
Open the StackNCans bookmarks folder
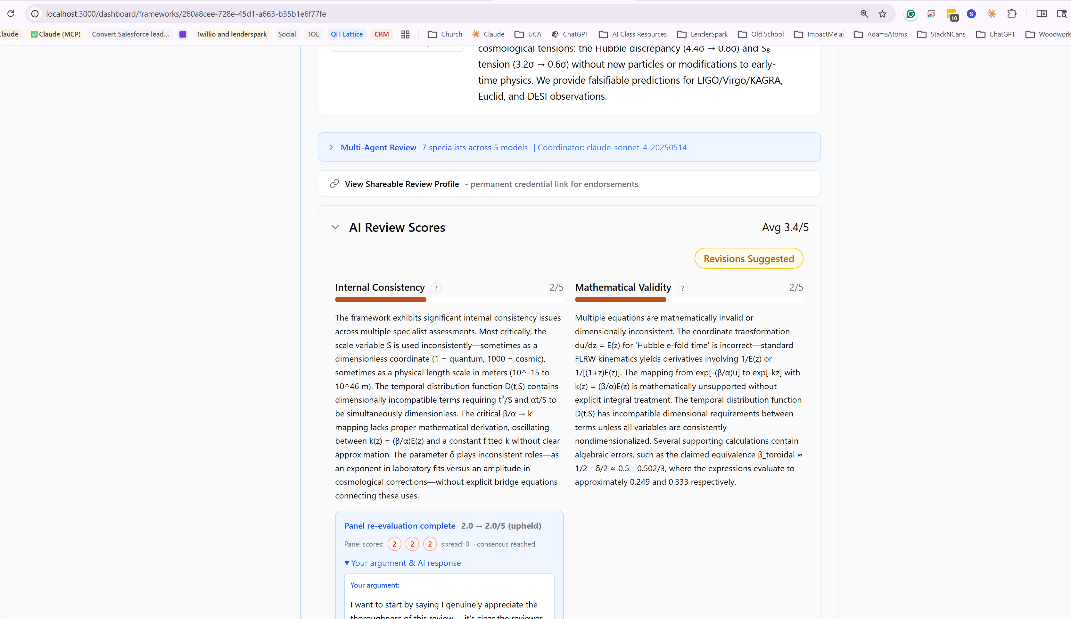click(x=941, y=34)
